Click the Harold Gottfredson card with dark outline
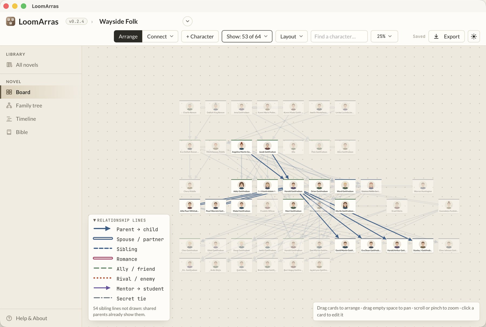Viewport: 486px width, 327px height. pyautogui.click(x=293, y=186)
